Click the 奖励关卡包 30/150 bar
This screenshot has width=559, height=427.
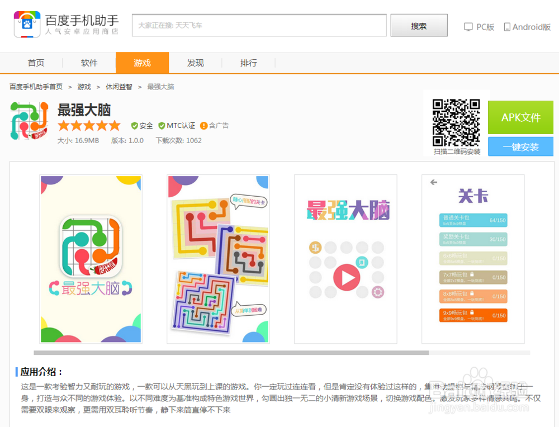(473, 239)
